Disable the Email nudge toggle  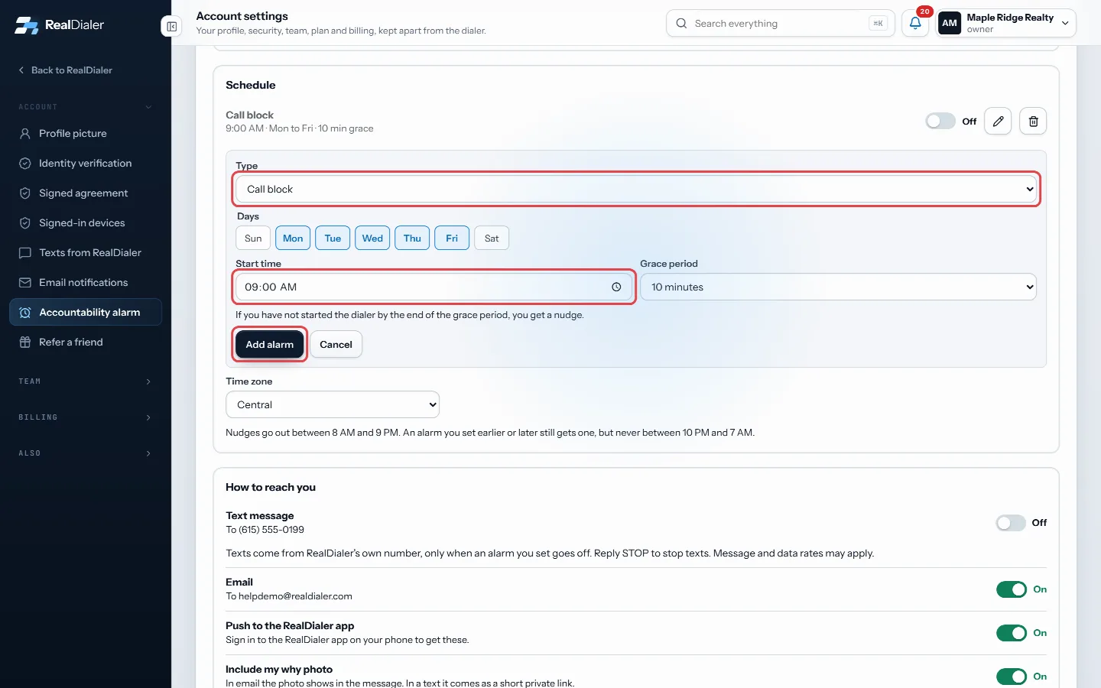coord(1011,589)
